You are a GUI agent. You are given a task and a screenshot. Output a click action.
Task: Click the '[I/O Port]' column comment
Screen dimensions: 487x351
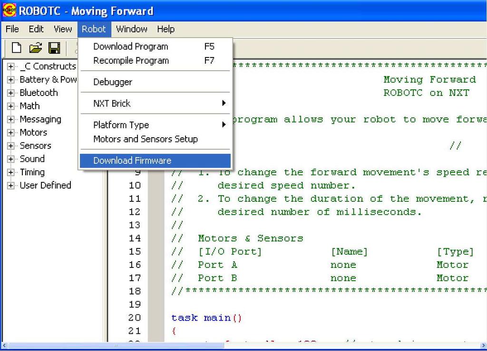pyautogui.click(x=230, y=251)
